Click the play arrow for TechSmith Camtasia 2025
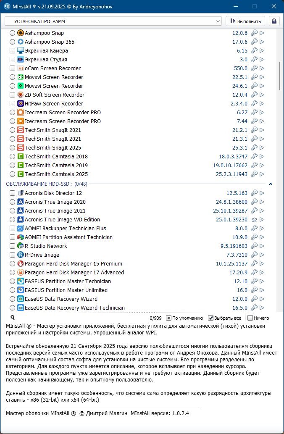284x434 pixels. (262, 174)
